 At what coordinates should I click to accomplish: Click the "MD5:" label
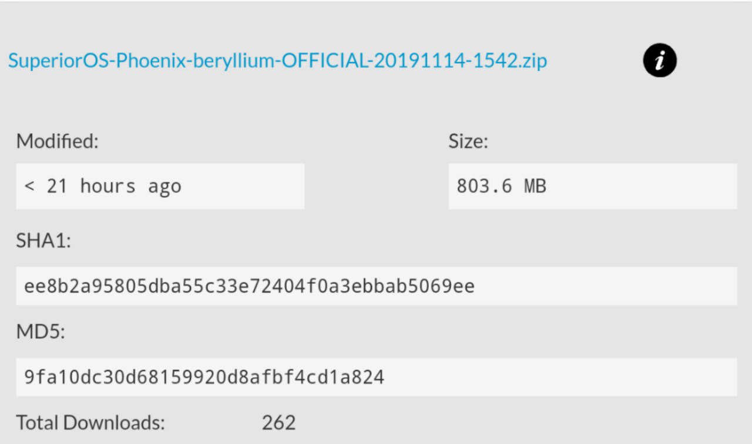click(41, 332)
